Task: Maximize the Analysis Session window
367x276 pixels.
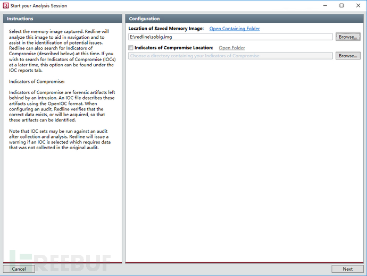Action: [341, 5]
